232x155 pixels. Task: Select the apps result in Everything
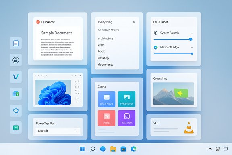tap(101, 45)
